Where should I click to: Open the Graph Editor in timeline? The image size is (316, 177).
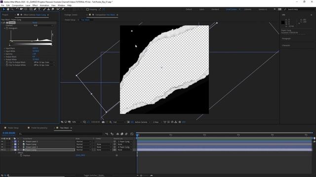(132, 134)
